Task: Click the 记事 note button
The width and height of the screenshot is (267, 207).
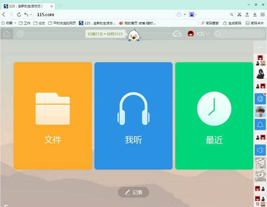Action: (133, 192)
